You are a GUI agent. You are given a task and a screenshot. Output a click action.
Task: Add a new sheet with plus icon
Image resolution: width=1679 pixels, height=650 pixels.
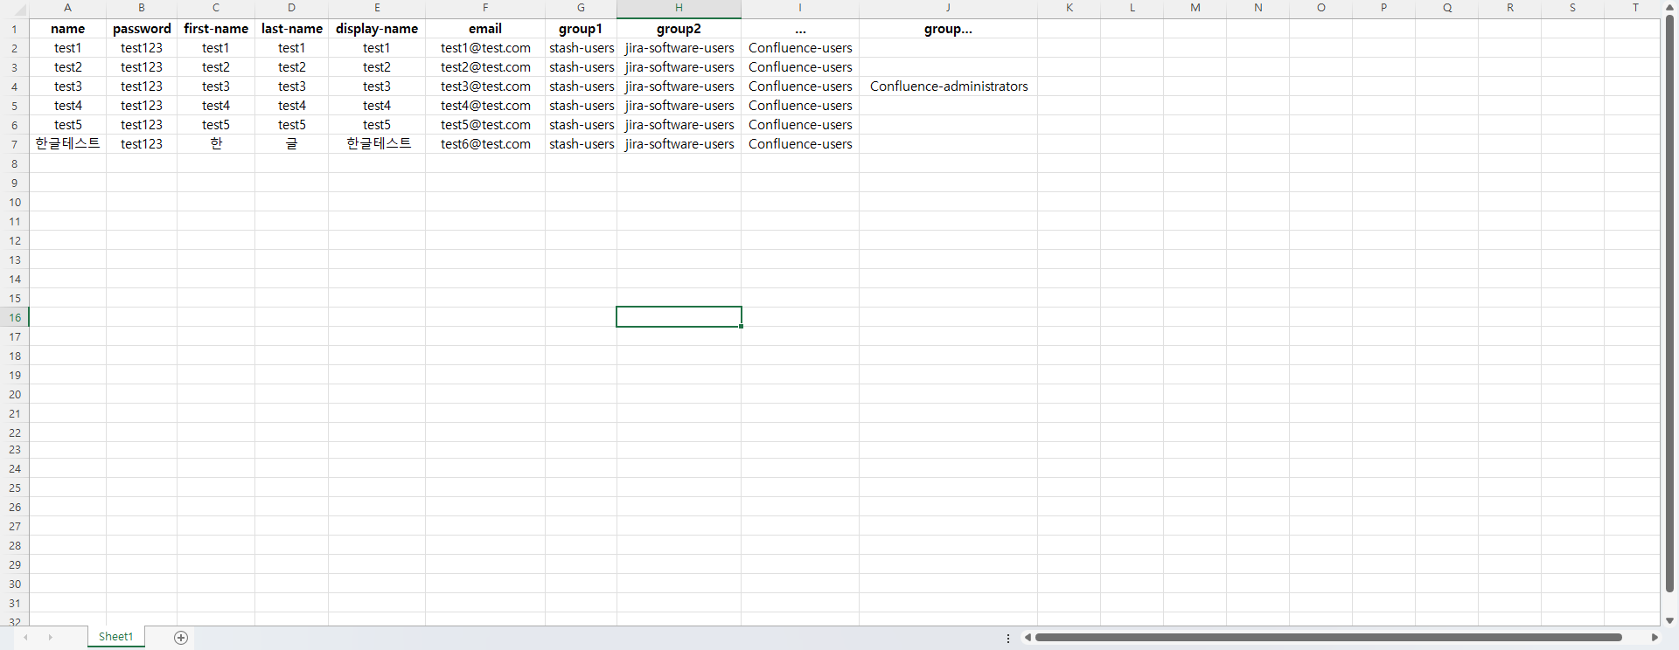pos(181,638)
